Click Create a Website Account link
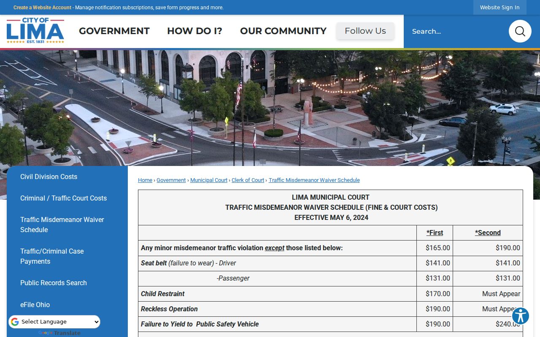 (x=43, y=8)
